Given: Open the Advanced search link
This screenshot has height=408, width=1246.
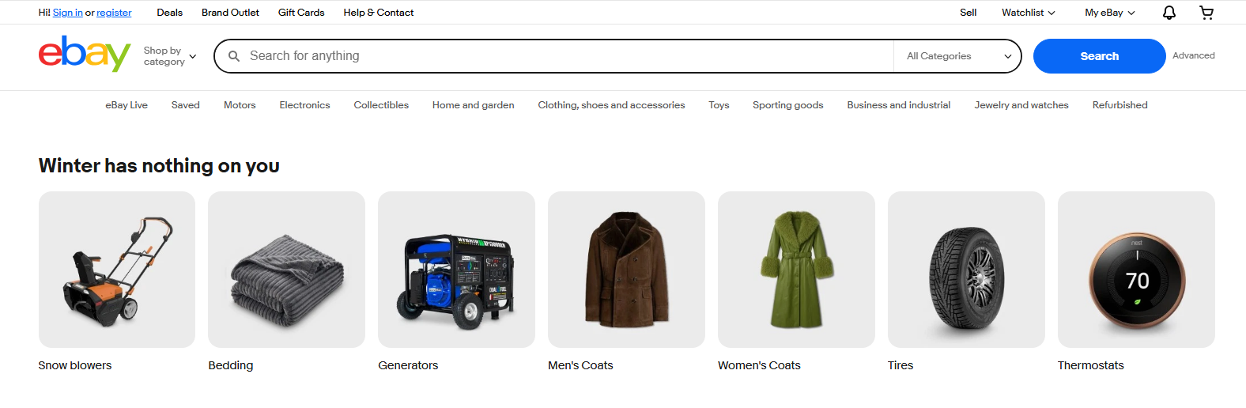Looking at the screenshot, I should (1193, 55).
